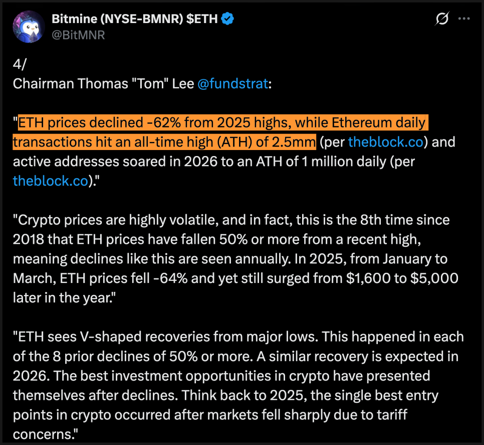Image resolution: width=484 pixels, height=445 pixels.
Task: Open theblock.co link after "1 million daily"
Action: (x=50, y=181)
